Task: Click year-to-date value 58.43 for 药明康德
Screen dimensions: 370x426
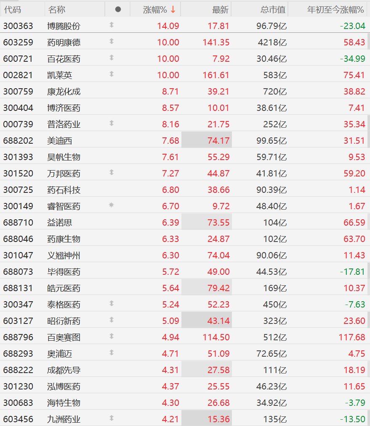Action: (354, 42)
